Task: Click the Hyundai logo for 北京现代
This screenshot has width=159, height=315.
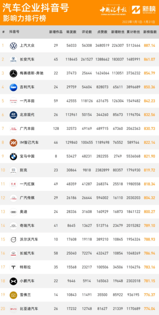Action: pos(14,115)
